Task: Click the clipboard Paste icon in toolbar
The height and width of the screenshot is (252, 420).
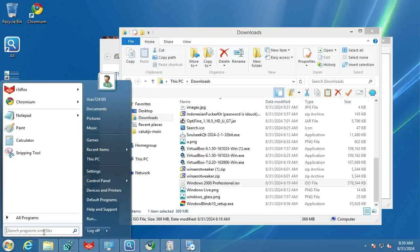Action: pyautogui.click(x=327, y=93)
